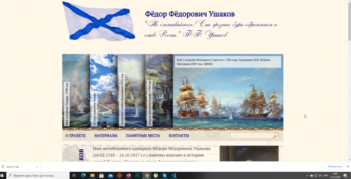The width and height of the screenshot is (351, 179).
Task: Click the taskbar clock showing 16:01
Action: tap(335, 176)
